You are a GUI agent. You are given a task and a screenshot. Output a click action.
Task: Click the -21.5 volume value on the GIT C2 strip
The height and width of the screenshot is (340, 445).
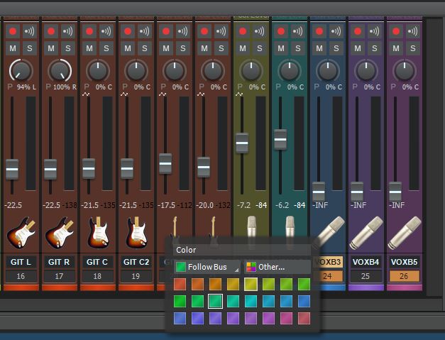coord(127,205)
